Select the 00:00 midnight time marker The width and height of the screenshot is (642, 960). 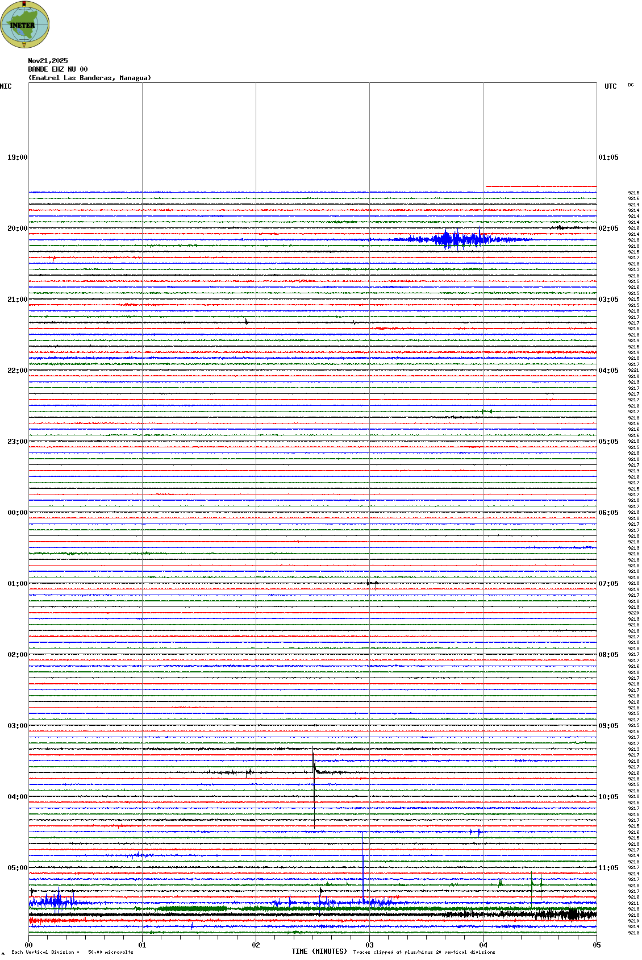(x=17, y=513)
